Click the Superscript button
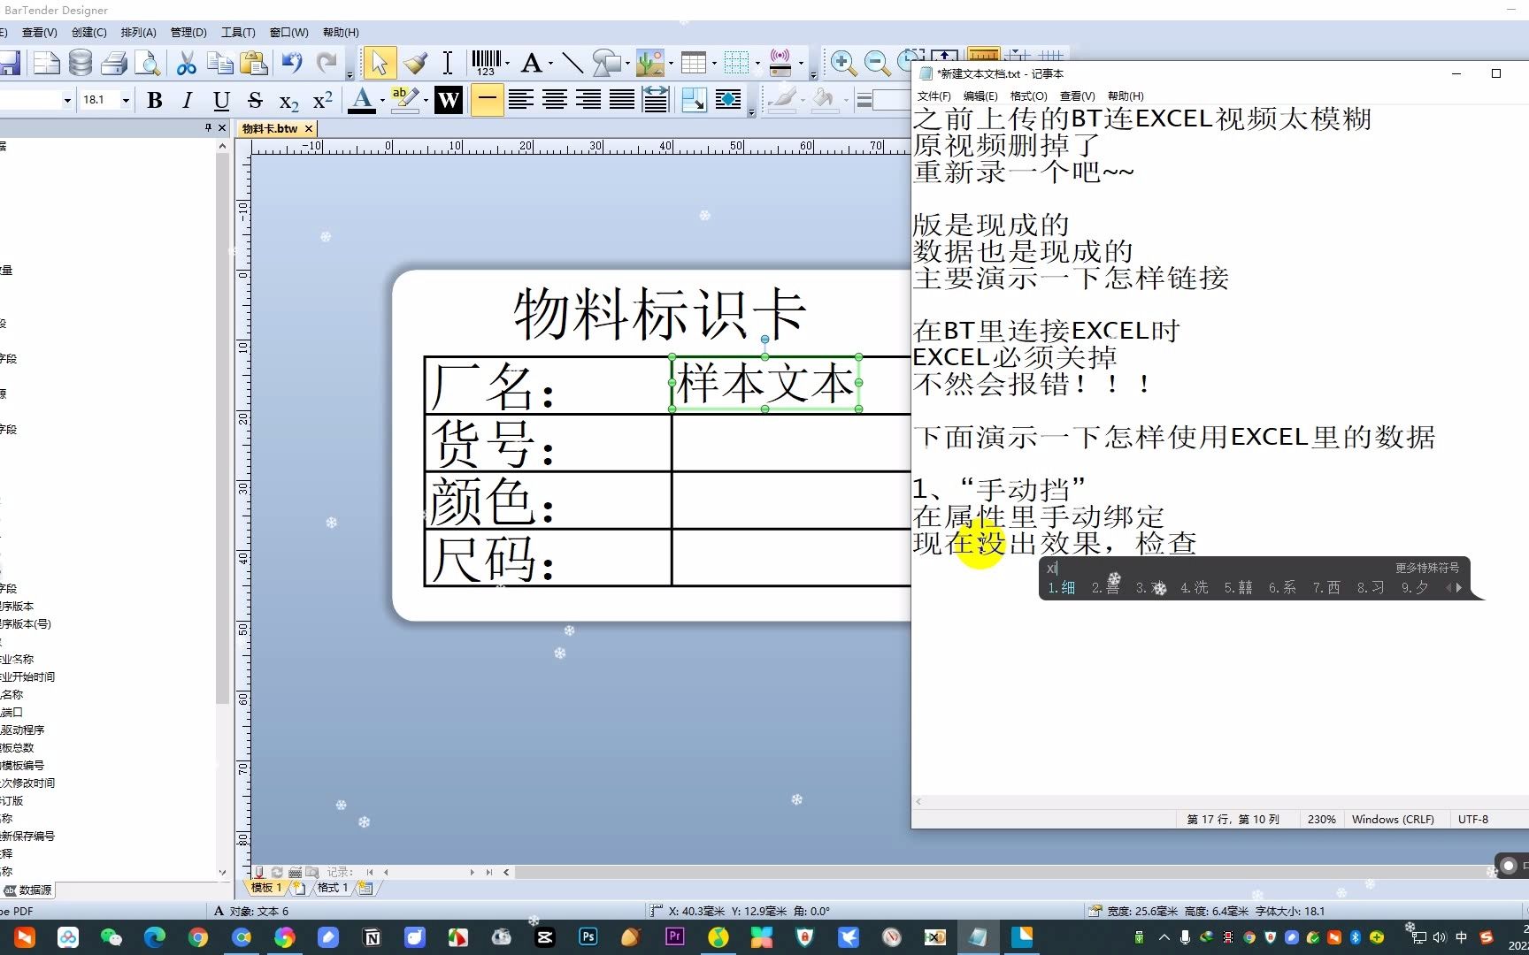 (x=323, y=100)
